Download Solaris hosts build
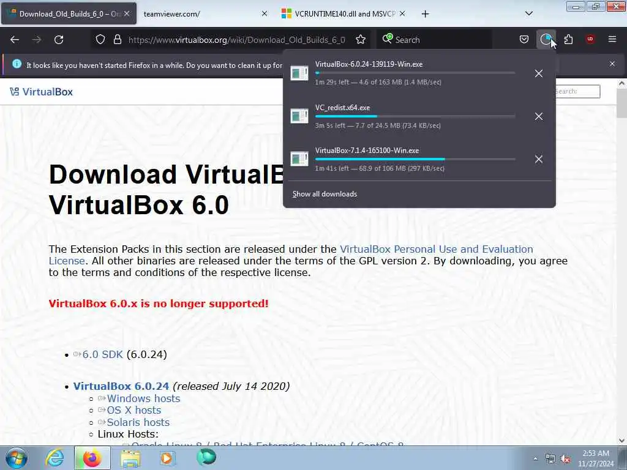627x470 pixels. [x=138, y=422]
